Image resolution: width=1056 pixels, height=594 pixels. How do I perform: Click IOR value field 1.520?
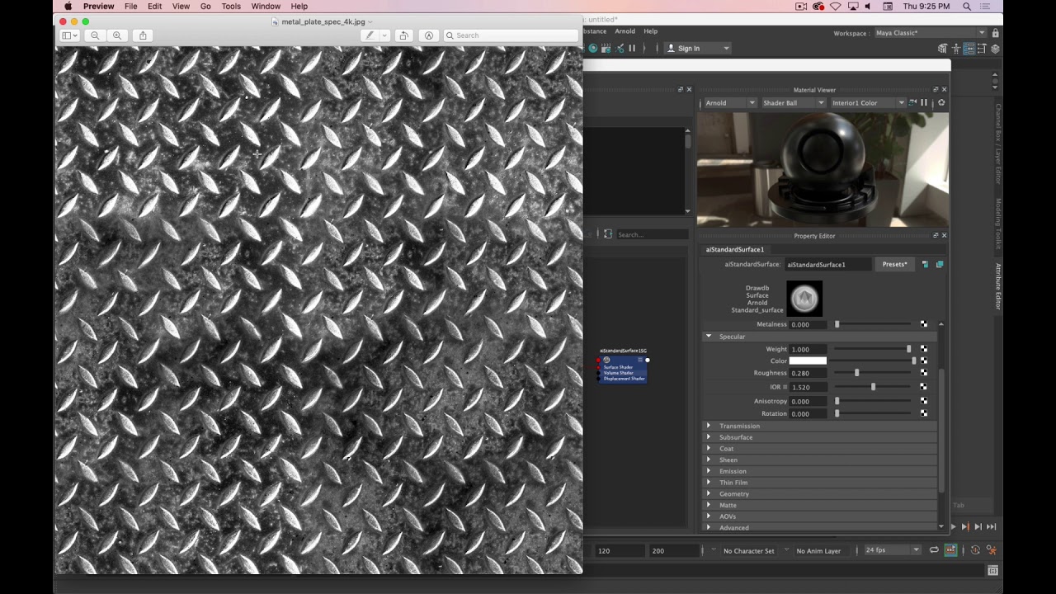[808, 387]
